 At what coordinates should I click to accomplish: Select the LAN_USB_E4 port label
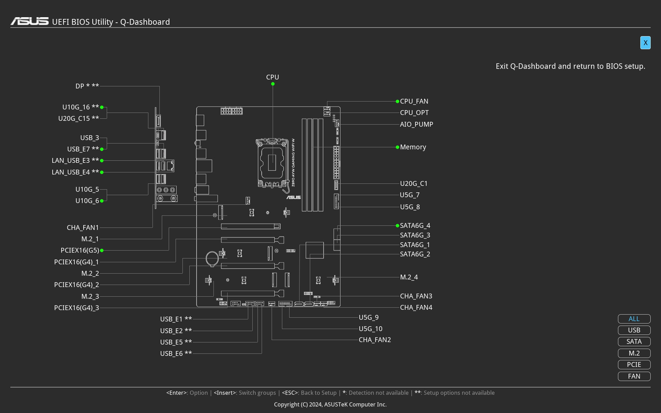[75, 172]
